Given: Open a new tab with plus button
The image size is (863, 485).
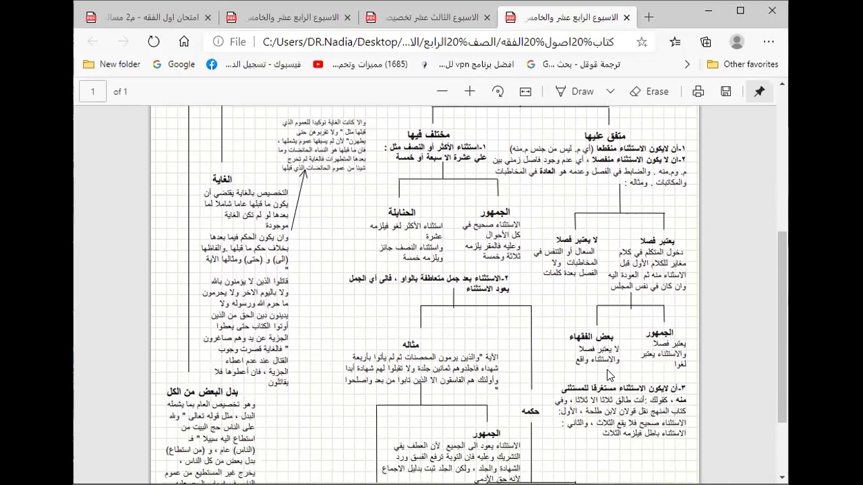Looking at the screenshot, I should point(649,18).
